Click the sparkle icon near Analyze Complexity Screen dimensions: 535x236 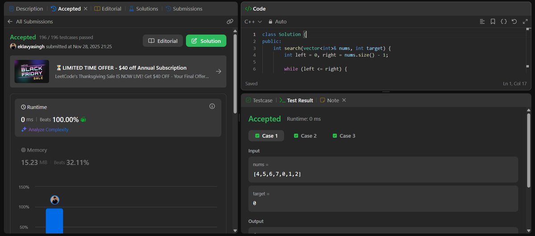[x=24, y=130]
